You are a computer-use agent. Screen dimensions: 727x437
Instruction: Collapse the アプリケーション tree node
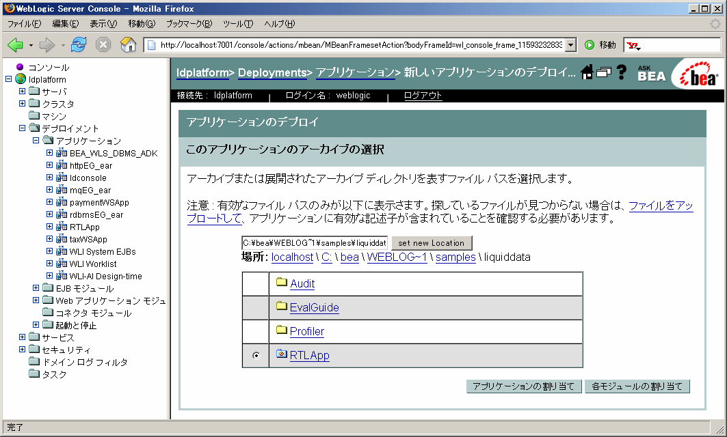coord(36,140)
